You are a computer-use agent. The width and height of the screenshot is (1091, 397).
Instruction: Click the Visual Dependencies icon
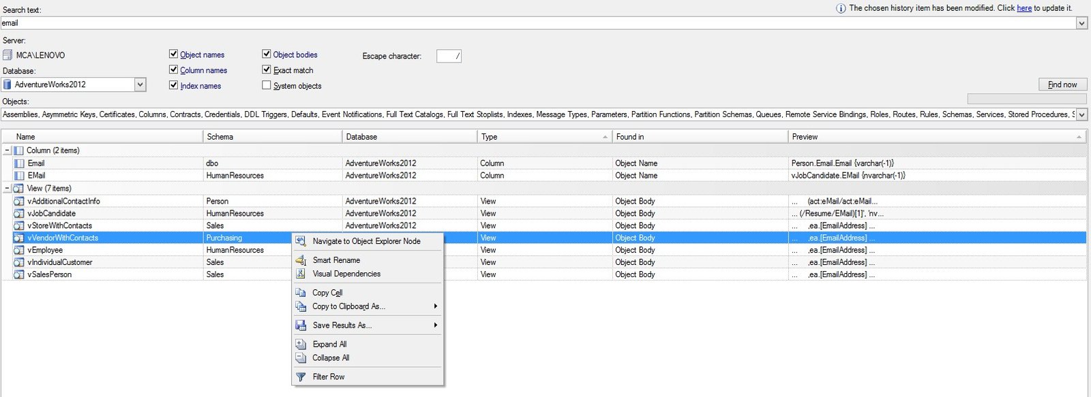301,274
